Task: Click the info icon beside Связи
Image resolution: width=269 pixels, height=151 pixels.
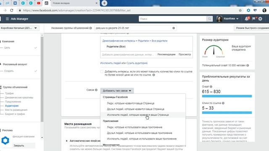Action: pyautogui.click(x=96, y=90)
